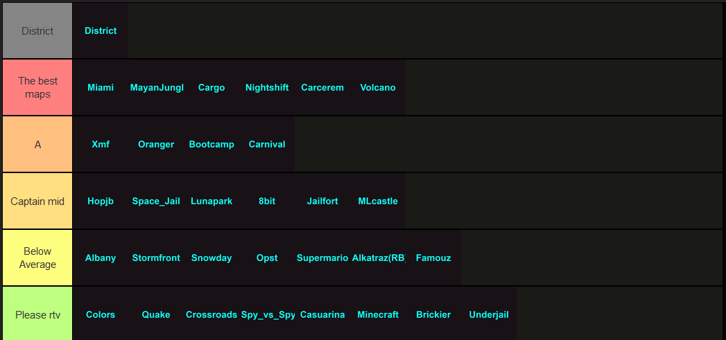The width and height of the screenshot is (726, 340).
Task: Select the 'Below Average' tier label
Action: click(x=37, y=258)
